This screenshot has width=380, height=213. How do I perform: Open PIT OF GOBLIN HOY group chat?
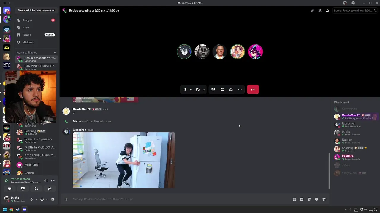pos(36,156)
